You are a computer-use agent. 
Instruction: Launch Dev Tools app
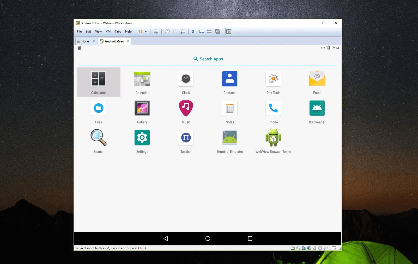coord(273,82)
